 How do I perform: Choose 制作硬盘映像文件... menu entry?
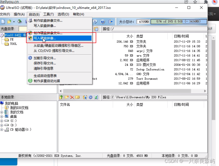pyautogui.click(x=60, y=33)
